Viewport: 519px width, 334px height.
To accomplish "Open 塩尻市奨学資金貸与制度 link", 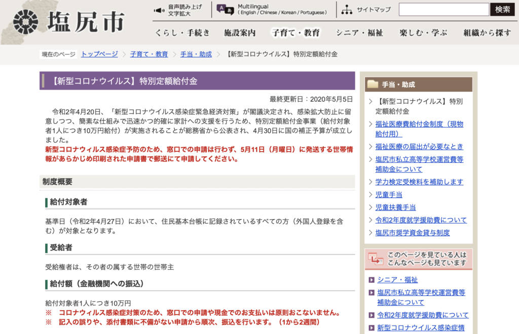I will coord(413,233).
